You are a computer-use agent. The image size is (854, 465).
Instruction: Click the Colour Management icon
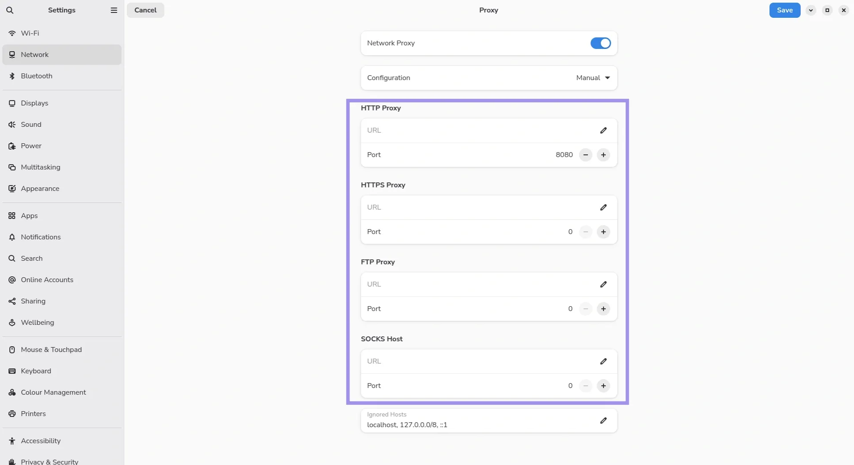[12, 392]
